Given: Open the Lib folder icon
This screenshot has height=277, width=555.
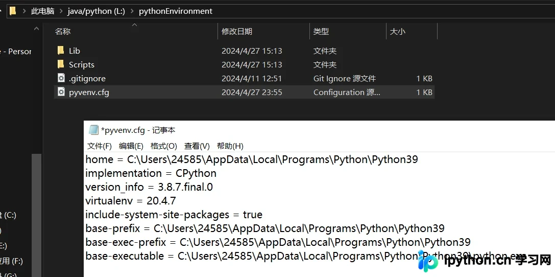Looking at the screenshot, I should pyautogui.click(x=61, y=51).
